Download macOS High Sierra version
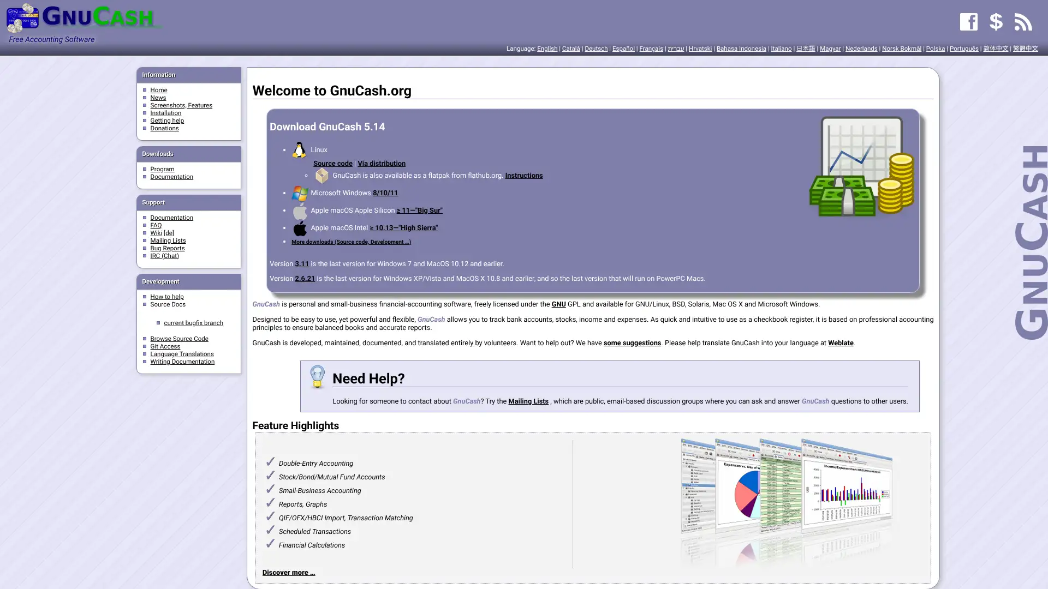 [403, 228]
